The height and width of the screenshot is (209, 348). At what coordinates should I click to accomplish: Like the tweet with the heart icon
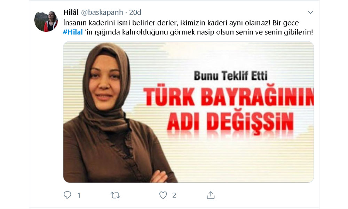163,195
